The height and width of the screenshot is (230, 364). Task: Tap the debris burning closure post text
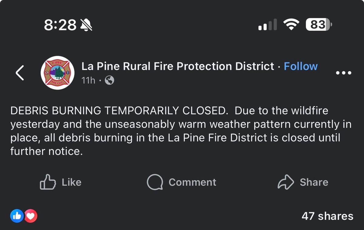click(176, 131)
